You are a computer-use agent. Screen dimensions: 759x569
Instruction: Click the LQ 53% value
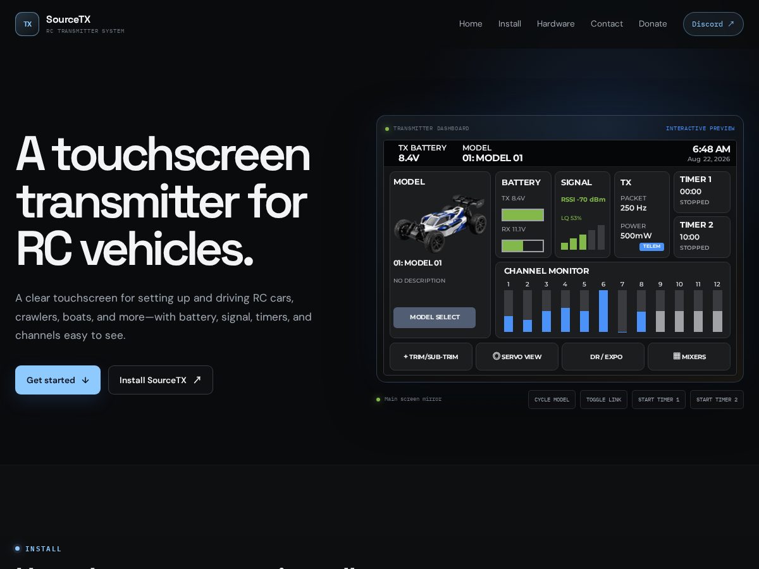pos(571,218)
